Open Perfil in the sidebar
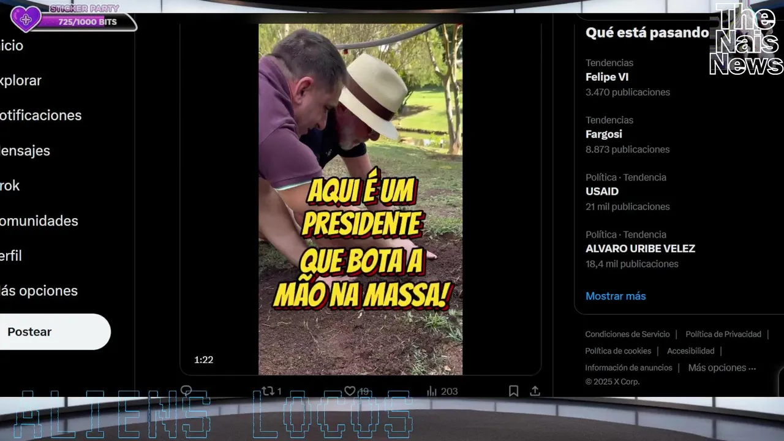The height and width of the screenshot is (441, 784). click(11, 255)
